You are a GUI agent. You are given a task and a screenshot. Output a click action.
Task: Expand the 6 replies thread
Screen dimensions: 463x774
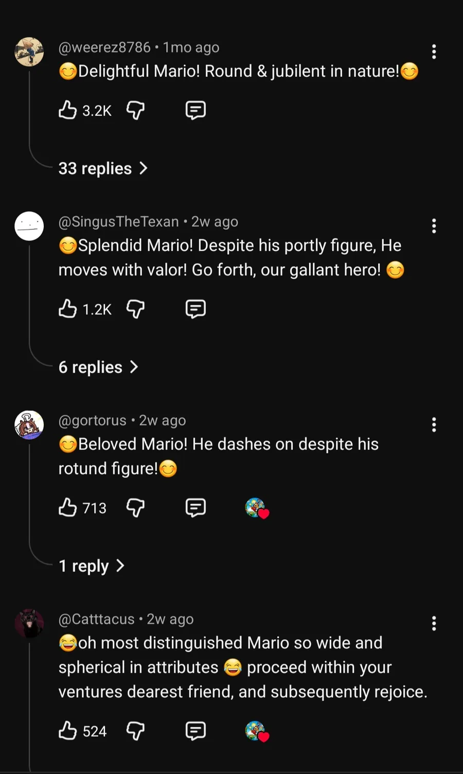pos(98,367)
